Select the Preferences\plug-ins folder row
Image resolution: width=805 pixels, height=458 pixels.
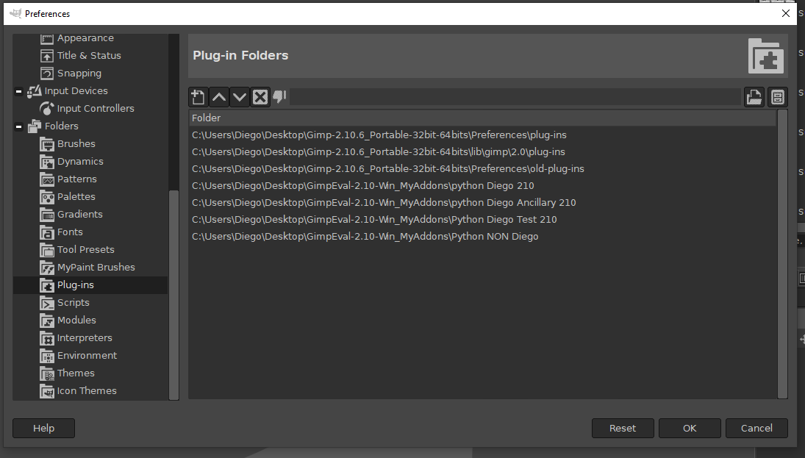(x=482, y=135)
